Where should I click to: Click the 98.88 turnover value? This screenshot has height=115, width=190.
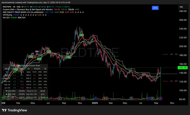(43, 91)
